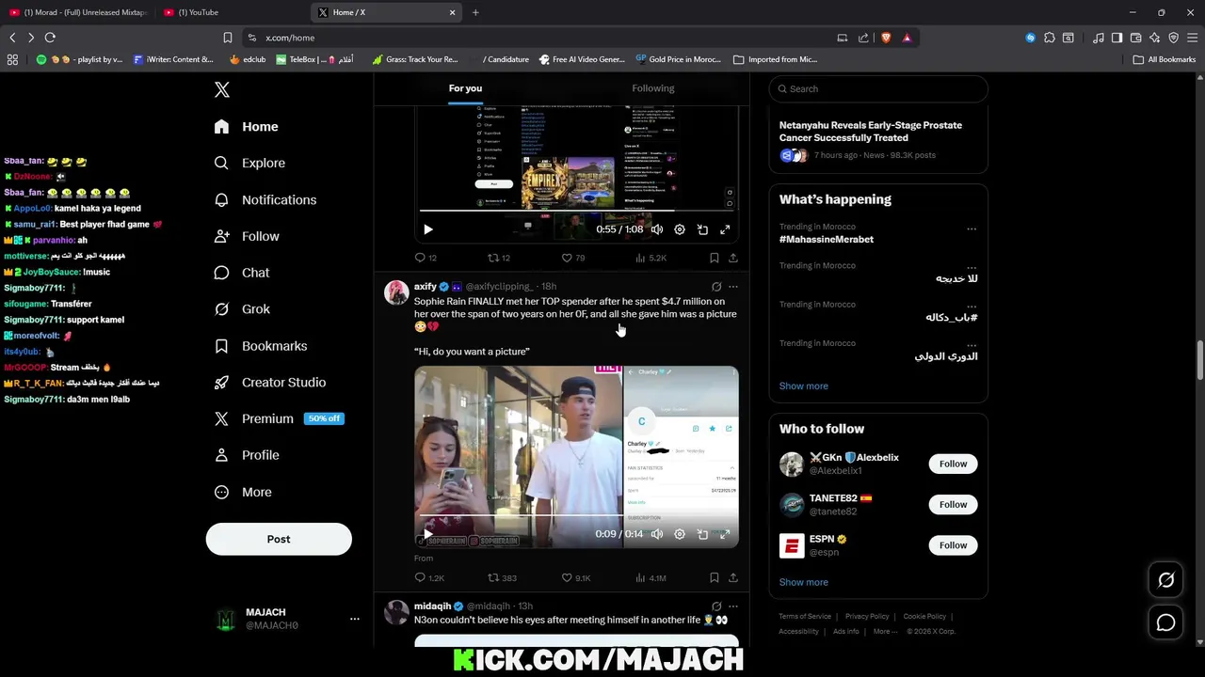
Task: Click Grok explain icon on axify post
Action: point(716,287)
